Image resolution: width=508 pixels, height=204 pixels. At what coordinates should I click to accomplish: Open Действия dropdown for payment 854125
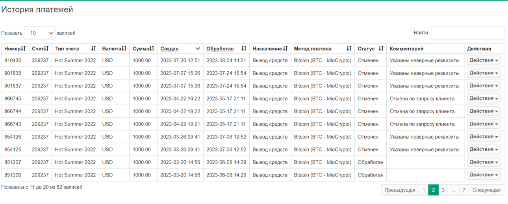pos(484,149)
